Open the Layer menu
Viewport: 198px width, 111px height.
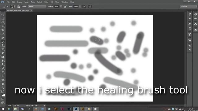pyautogui.click(x=27, y=2)
